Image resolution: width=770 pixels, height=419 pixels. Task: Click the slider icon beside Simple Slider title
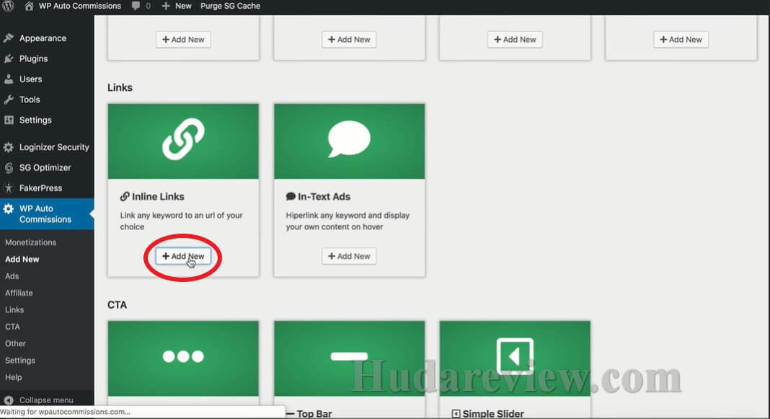456,414
